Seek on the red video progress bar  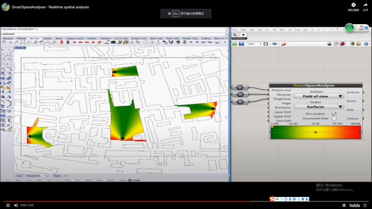[x=186, y=201]
